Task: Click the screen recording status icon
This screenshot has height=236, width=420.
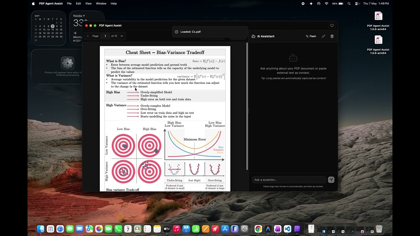Action: [x=303, y=4]
